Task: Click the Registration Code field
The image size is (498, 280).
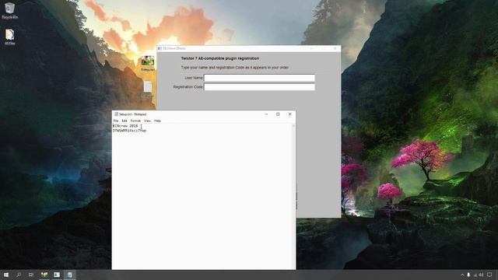Action: [x=259, y=86]
